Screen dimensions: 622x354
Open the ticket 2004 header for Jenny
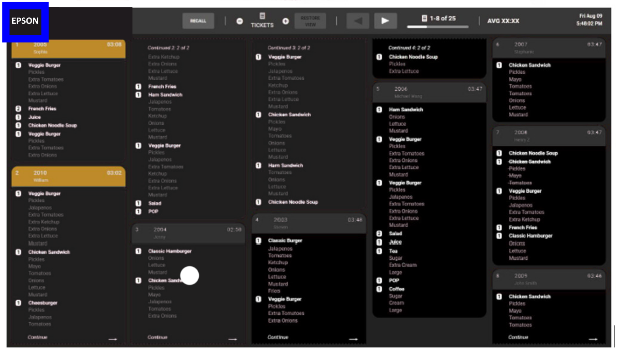(x=188, y=233)
